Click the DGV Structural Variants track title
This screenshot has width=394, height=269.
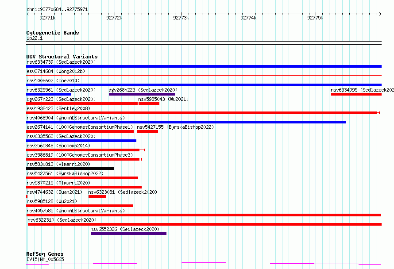62,57
